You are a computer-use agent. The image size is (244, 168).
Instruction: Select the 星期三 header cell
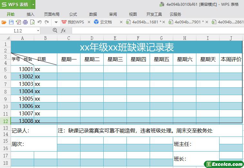tap(115, 59)
